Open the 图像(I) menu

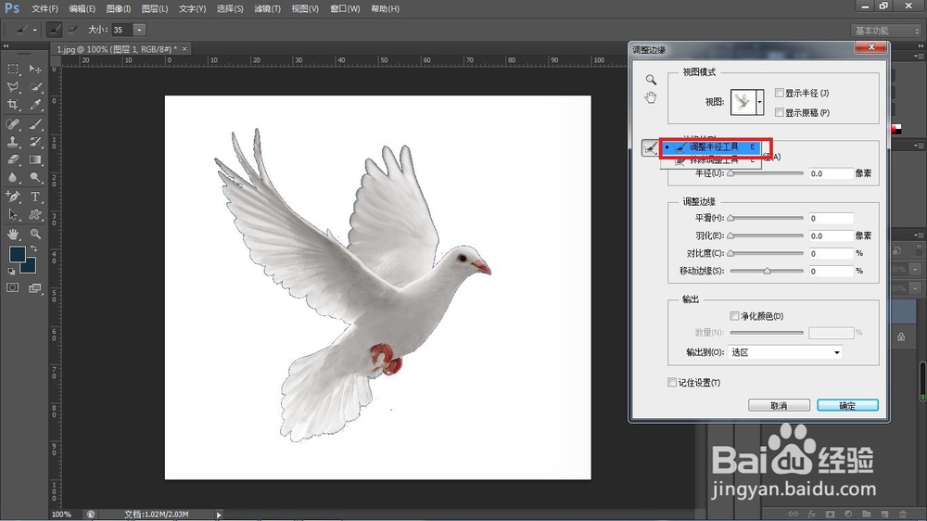point(119,9)
